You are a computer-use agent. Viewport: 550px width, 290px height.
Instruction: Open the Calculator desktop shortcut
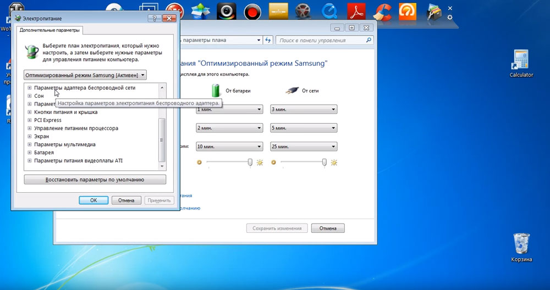[521, 63]
